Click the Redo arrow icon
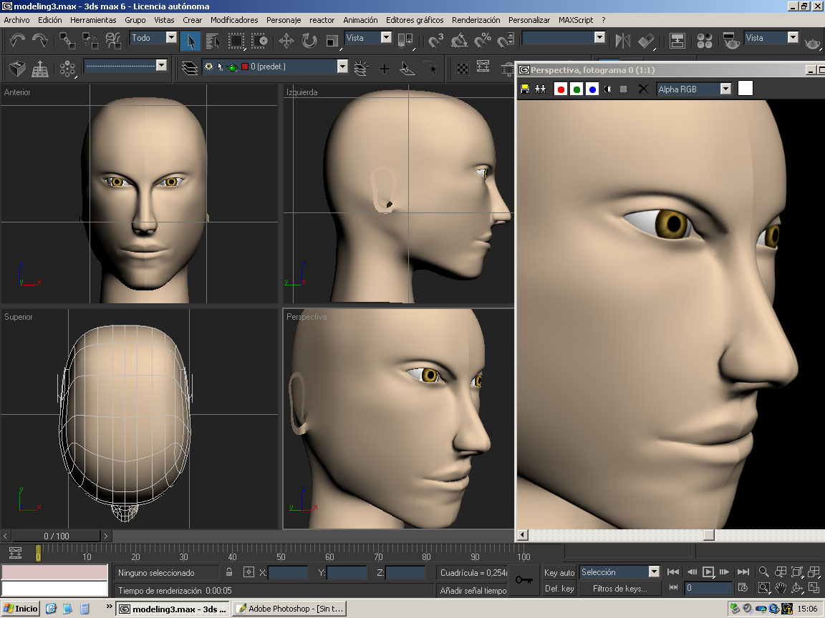This screenshot has width=825, height=618. pyautogui.click(x=40, y=41)
